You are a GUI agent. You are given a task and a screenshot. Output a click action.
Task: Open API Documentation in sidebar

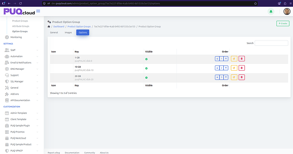pos(20,100)
